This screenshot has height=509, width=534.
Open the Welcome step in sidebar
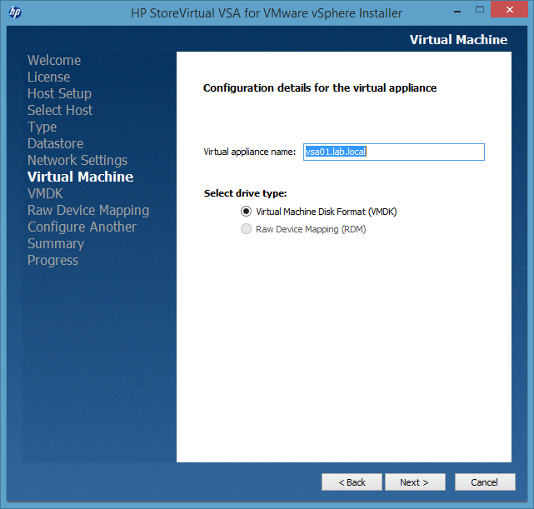[54, 60]
